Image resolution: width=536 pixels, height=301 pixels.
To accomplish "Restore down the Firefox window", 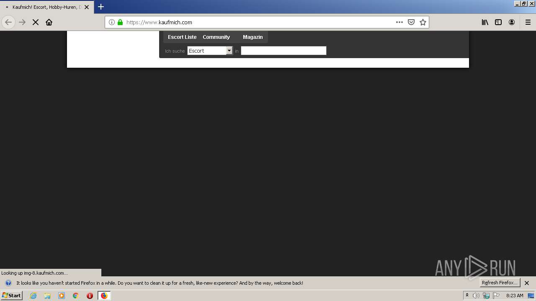I will pos(524,3).
